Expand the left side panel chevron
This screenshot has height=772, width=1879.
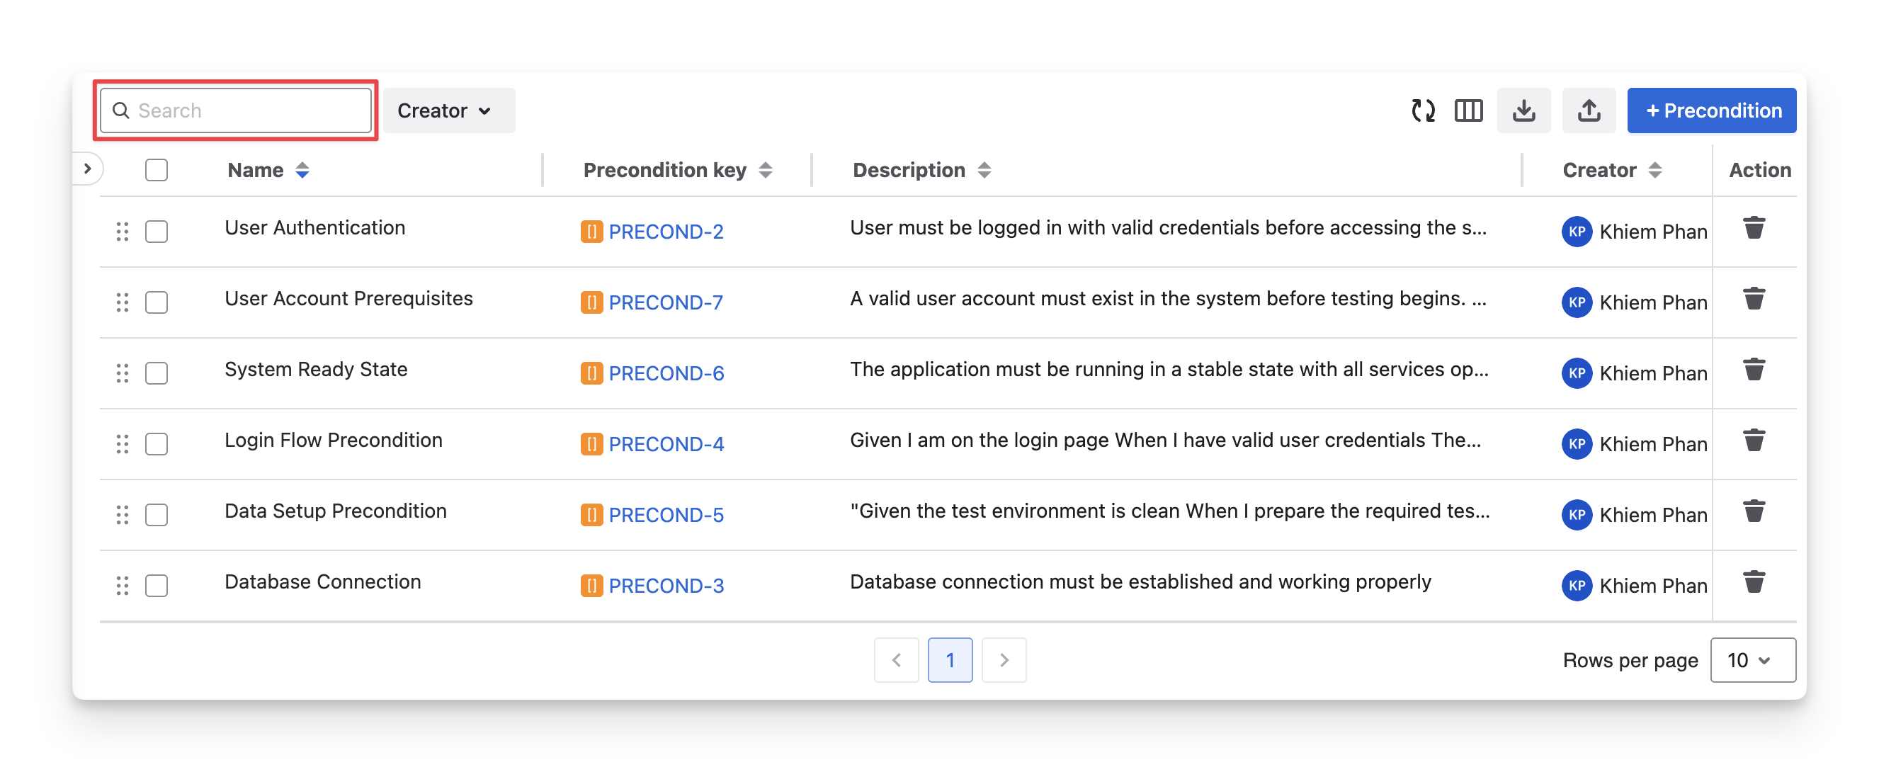[x=88, y=169]
